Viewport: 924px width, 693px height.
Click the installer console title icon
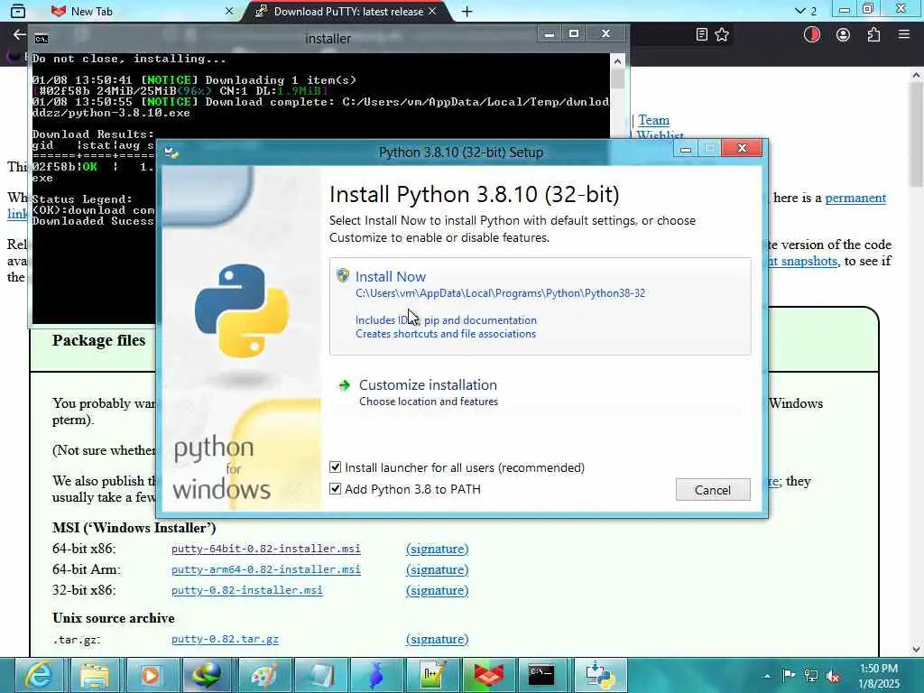[42, 39]
